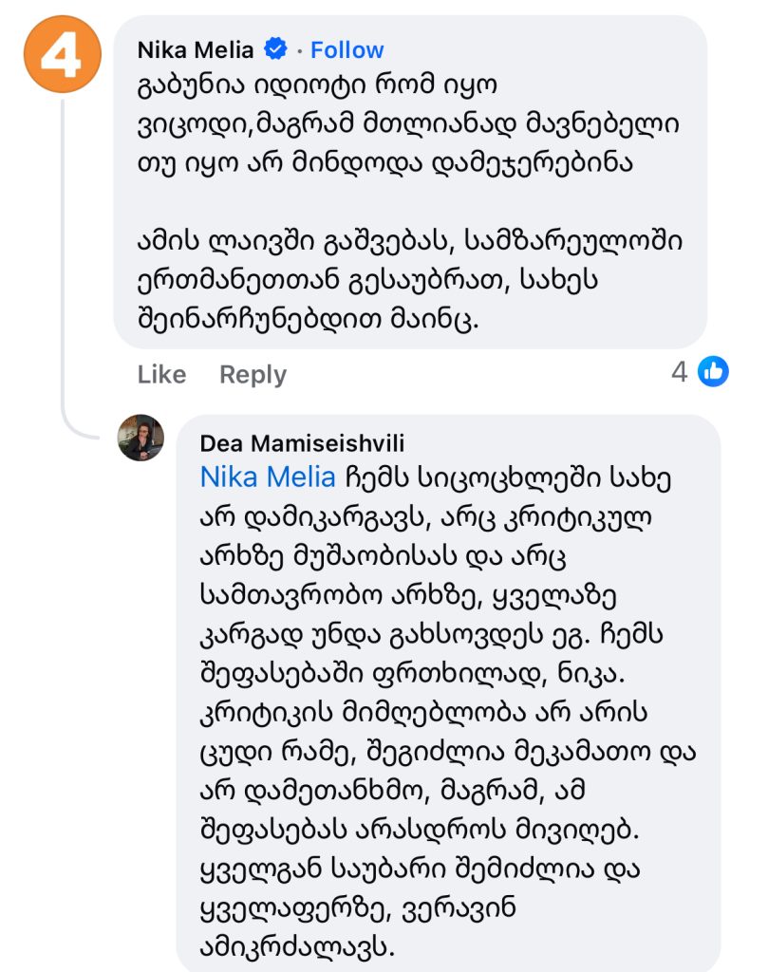The image size is (768, 972).
Task: Click the comment's last line "შეინარჩუნებდით მაინც."
Action: (309, 320)
